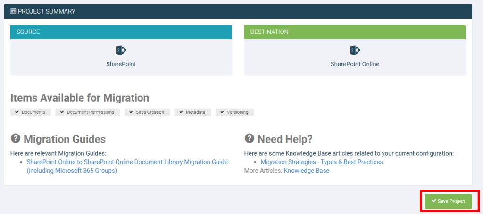Click 'Here are relevant Migration Guides:' text
Viewport: 483px width, 214px height.
pyautogui.click(x=58, y=153)
